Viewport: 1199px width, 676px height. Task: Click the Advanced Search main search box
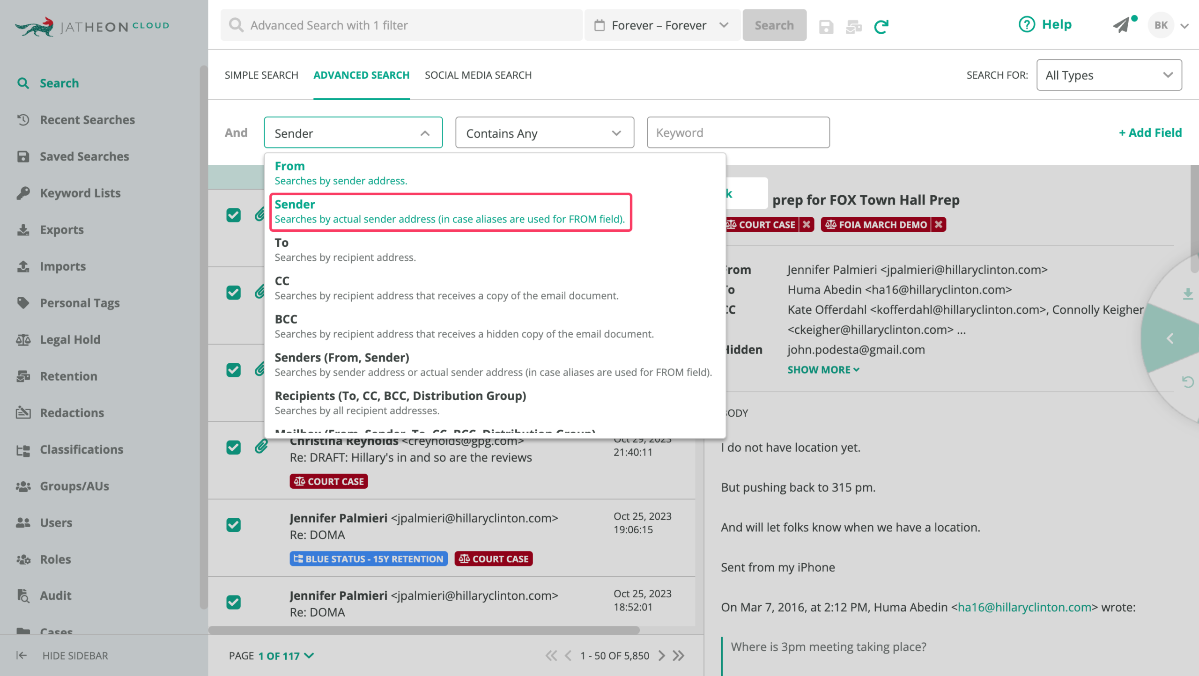click(x=402, y=25)
